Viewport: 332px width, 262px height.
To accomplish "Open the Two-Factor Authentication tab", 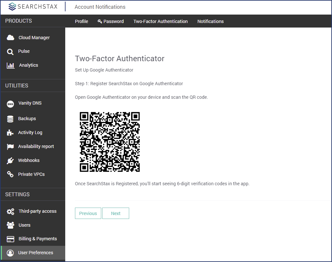I will tap(161, 21).
